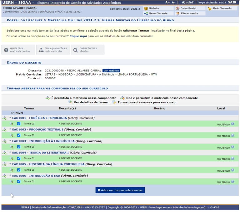Open EAD1004 - Teoria da Literatura I link
240x214 pixels.
click(40, 153)
